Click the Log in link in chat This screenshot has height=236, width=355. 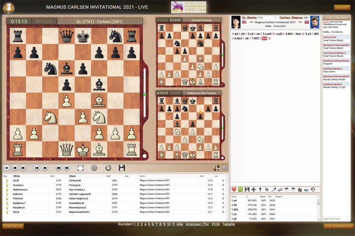(x=326, y=22)
